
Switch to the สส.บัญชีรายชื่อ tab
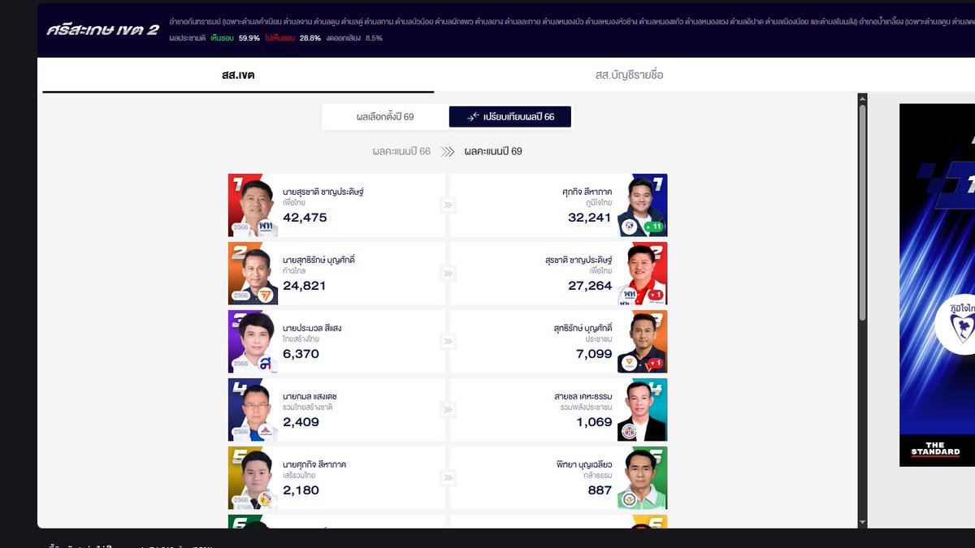(626, 75)
